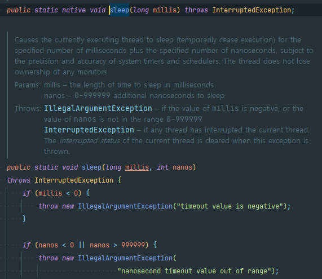The height and width of the screenshot is (279, 322).
Task: Click IllegalArgumentException in the nanos throw statement
Action: (125, 258)
